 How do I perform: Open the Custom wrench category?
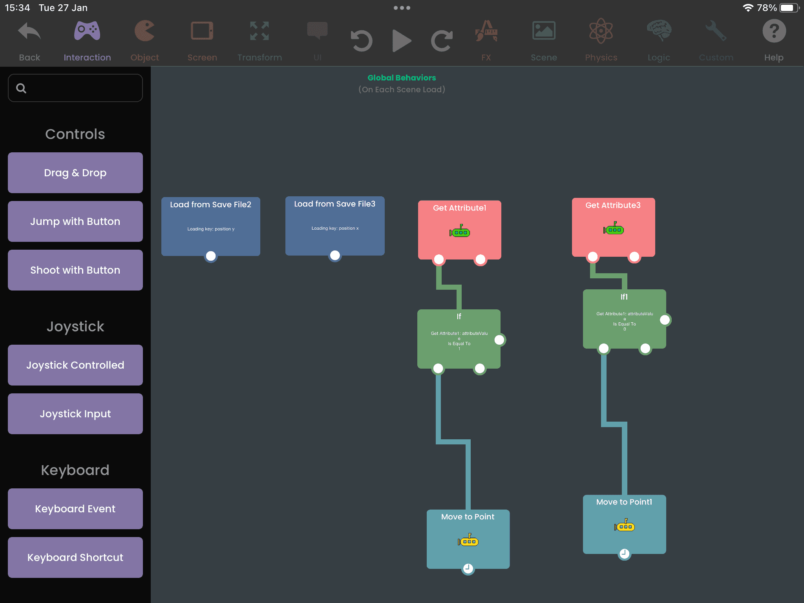coord(716,40)
